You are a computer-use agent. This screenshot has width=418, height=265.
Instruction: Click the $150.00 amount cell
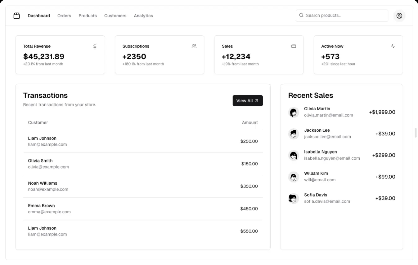(x=249, y=164)
